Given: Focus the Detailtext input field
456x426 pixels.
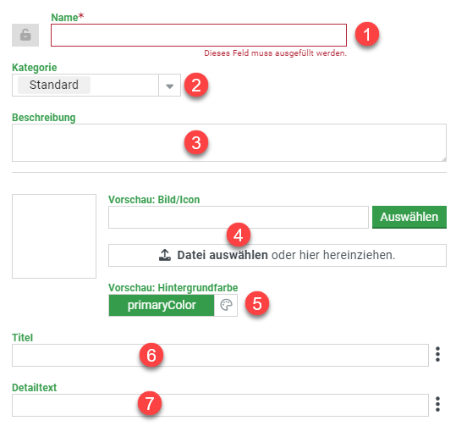Looking at the screenshot, I should click(220, 406).
